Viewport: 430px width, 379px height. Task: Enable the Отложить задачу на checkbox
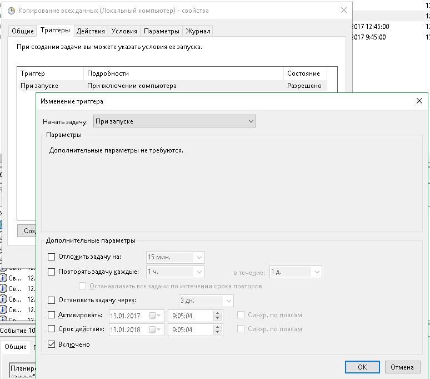click(52, 257)
